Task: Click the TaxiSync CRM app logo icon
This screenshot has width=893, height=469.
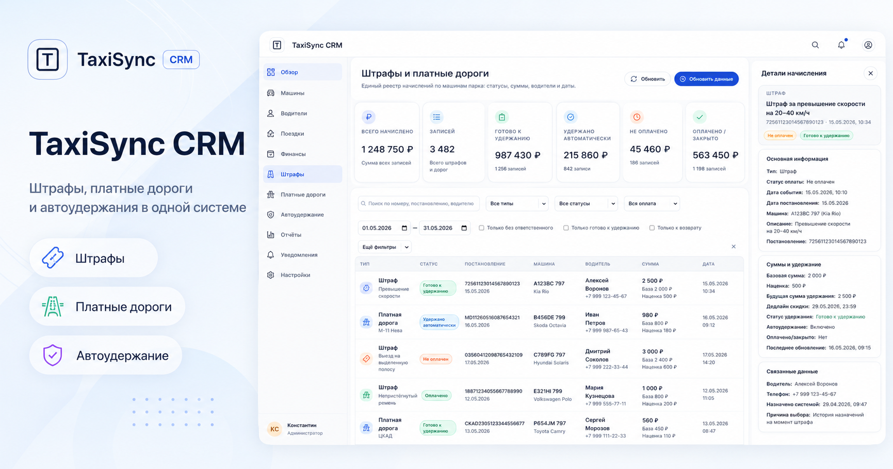Action: point(277,45)
